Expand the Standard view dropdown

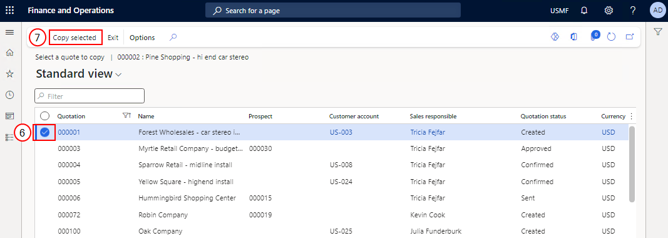tap(118, 74)
